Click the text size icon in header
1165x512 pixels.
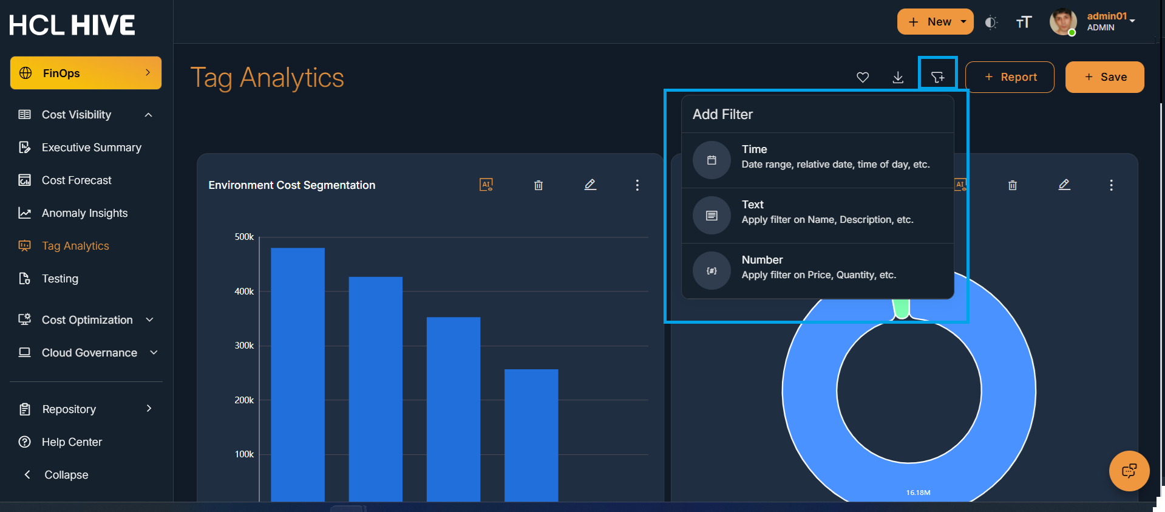tap(1024, 22)
